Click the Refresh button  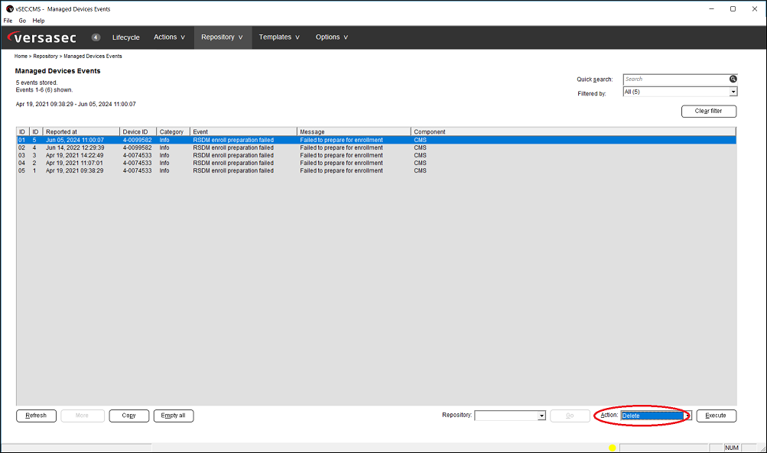pyautogui.click(x=36, y=416)
